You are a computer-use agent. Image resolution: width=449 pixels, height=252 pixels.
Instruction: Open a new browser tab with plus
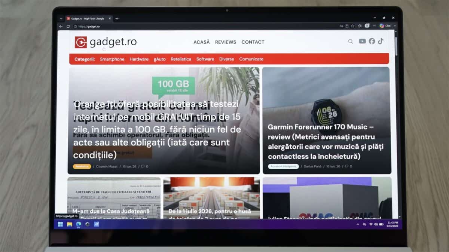pos(117,18)
